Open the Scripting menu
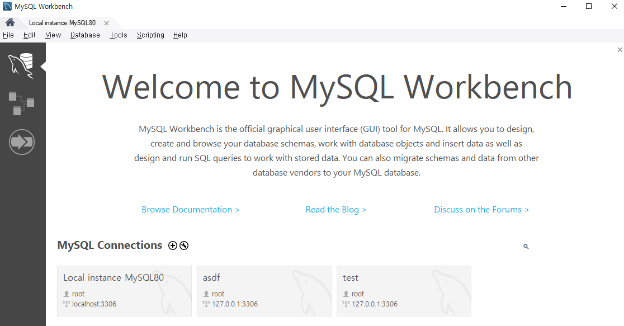The height and width of the screenshot is (326, 624). tap(150, 35)
